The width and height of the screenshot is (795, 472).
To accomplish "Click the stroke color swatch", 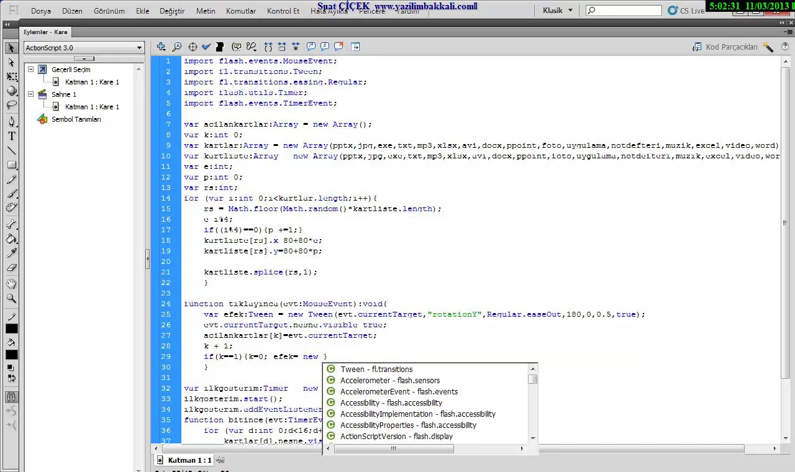I will click(11, 329).
